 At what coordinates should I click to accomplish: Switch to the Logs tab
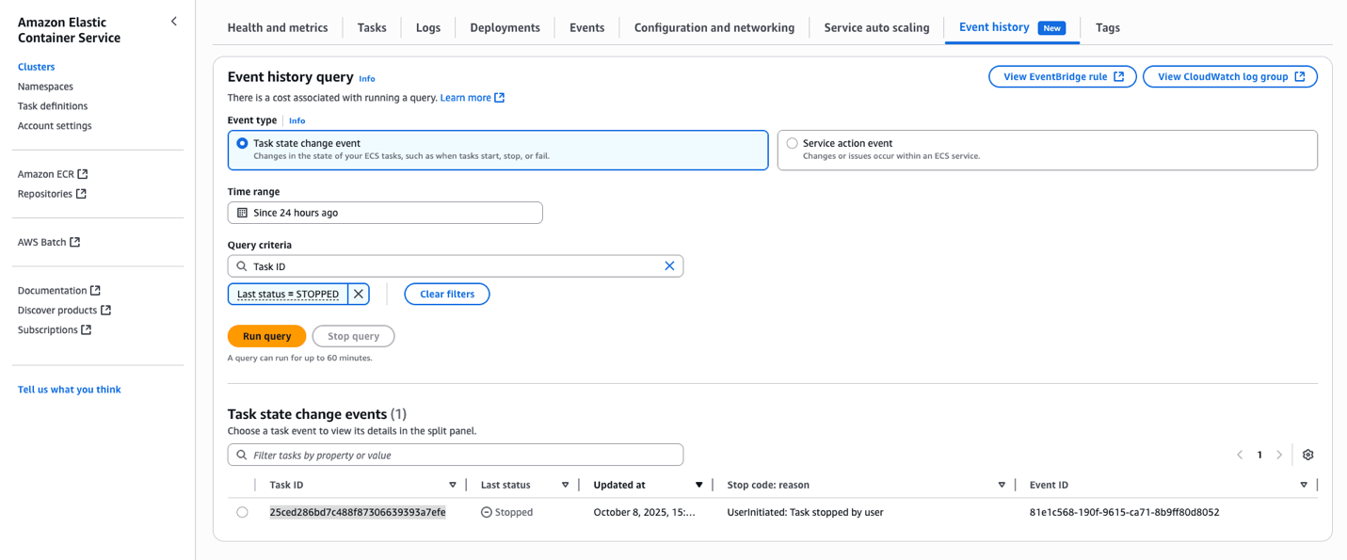427,27
